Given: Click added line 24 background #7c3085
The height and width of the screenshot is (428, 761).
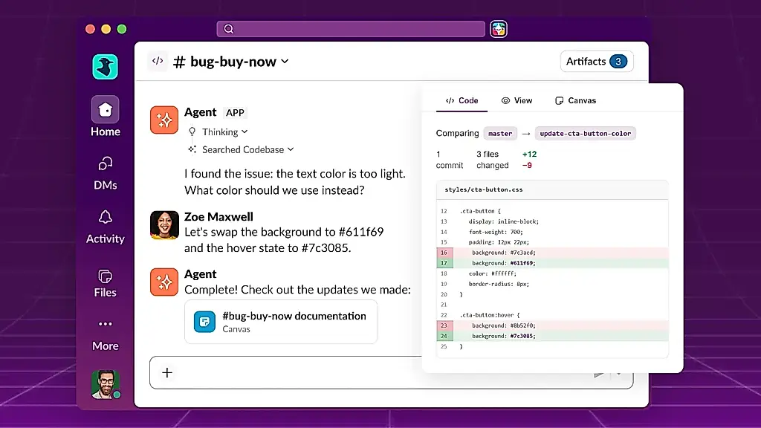Looking at the screenshot, I should 552,336.
